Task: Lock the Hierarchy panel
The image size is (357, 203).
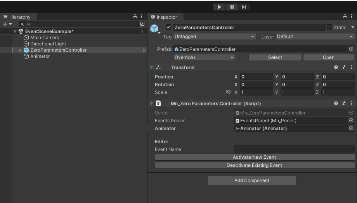Action: click(135, 16)
